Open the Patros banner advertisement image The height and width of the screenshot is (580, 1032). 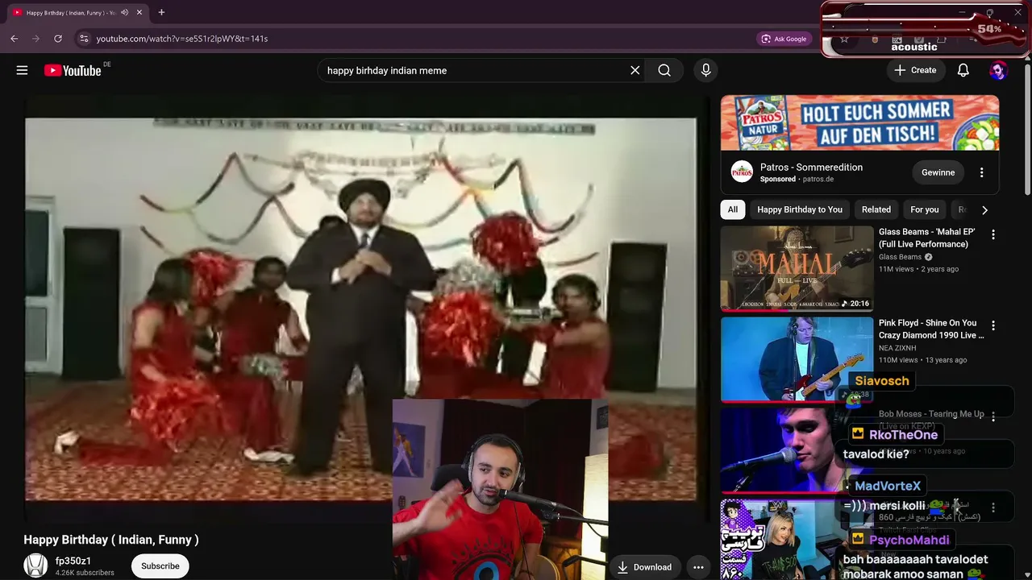point(859,122)
